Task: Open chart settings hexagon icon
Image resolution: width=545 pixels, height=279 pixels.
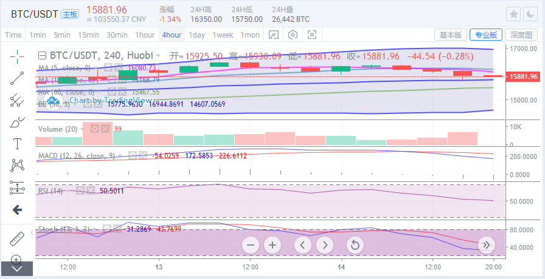Action: 293,35
